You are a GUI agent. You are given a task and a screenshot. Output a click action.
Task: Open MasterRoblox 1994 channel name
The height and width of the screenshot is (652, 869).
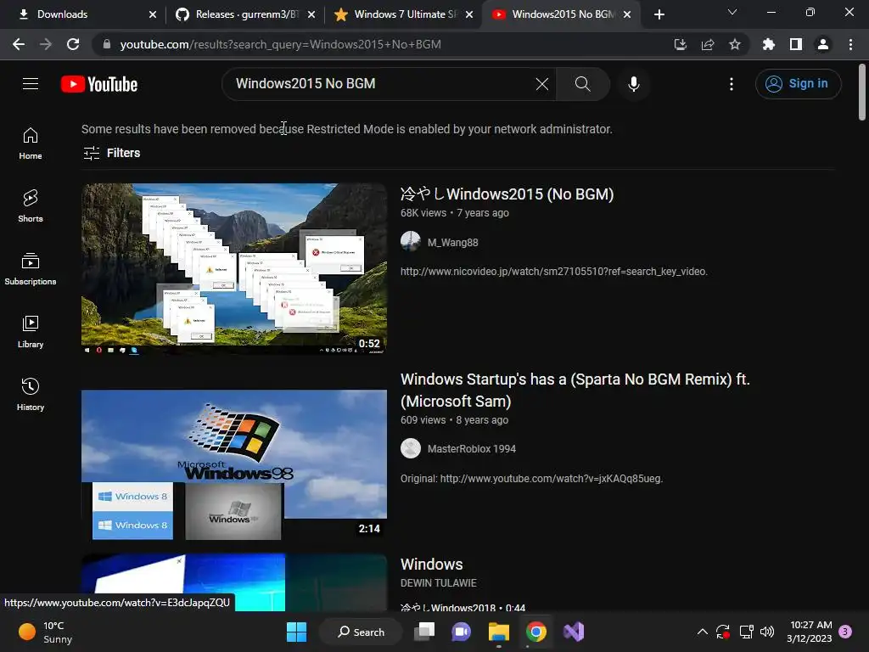[x=472, y=448]
